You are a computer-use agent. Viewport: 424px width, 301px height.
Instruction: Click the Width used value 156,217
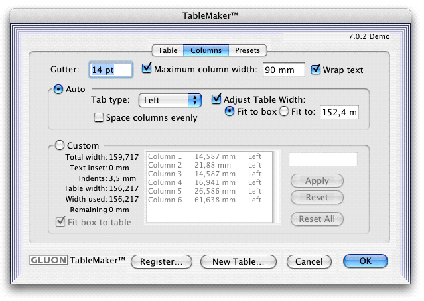124,199
